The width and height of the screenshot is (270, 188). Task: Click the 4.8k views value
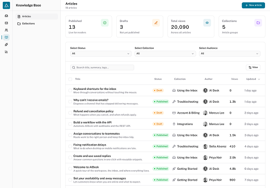coord(233,169)
